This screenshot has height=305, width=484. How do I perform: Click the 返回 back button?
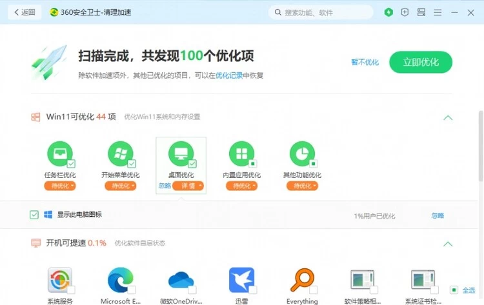tap(25, 12)
